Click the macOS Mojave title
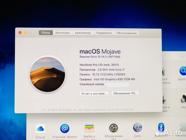The height and width of the screenshot is (140, 186). pyautogui.click(x=100, y=52)
